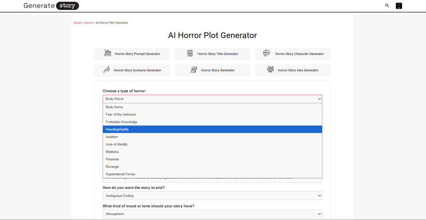Collapse the type of horror dropdown
The image size is (426, 220).
coord(212,99)
